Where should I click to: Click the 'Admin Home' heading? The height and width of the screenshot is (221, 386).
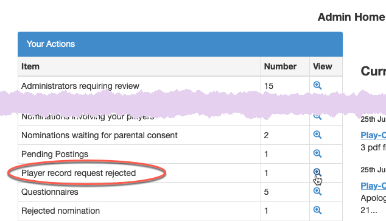point(351,17)
